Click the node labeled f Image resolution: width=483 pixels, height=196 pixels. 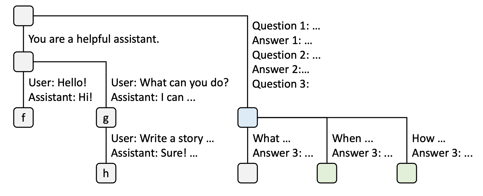tap(23, 117)
